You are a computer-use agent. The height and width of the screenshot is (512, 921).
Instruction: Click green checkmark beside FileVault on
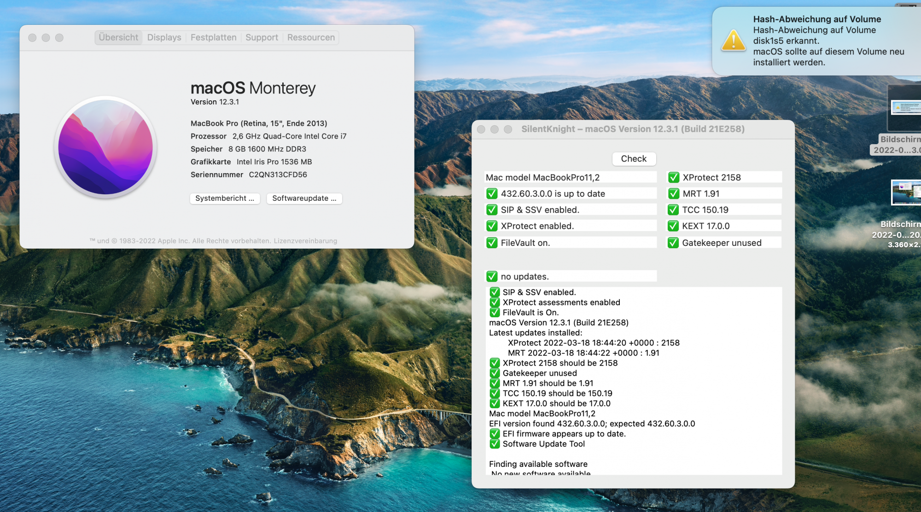click(x=492, y=243)
